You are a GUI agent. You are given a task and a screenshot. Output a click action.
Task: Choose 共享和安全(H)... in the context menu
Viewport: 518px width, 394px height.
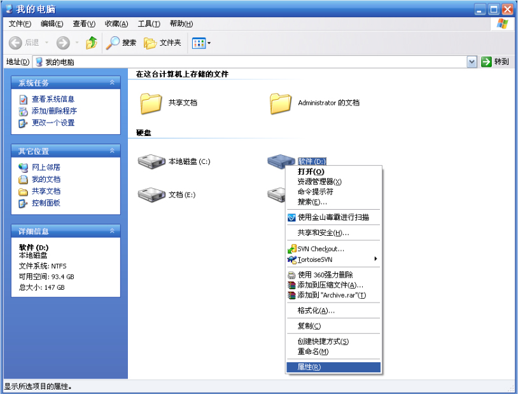(333, 233)
